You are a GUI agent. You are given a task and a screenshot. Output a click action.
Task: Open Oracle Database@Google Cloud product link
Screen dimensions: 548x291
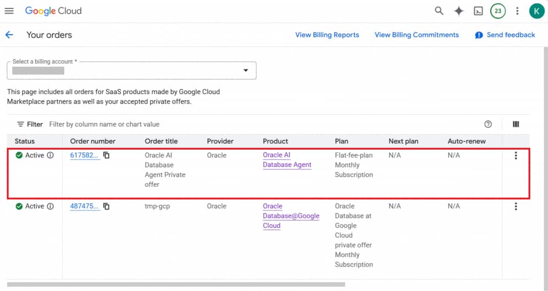pyautogui.click(x=291, y=216)
